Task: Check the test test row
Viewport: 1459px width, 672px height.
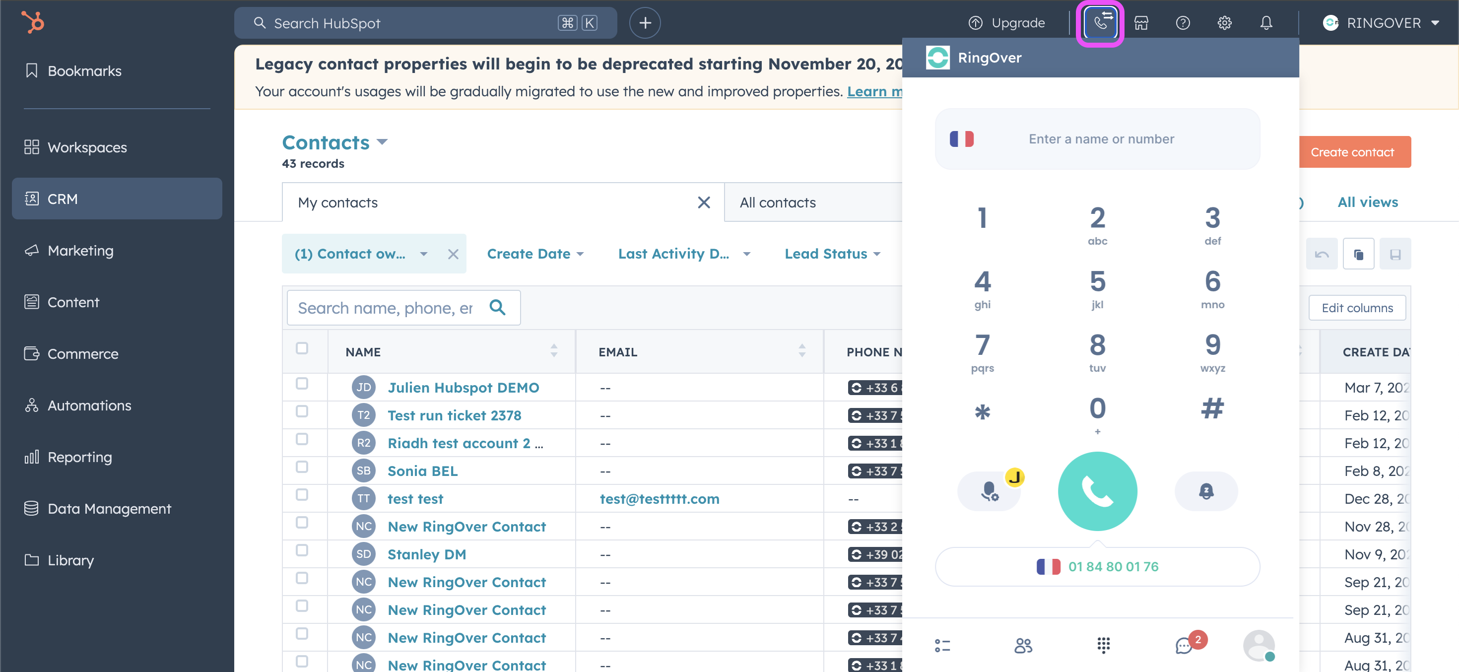Action: coord(302,495)
